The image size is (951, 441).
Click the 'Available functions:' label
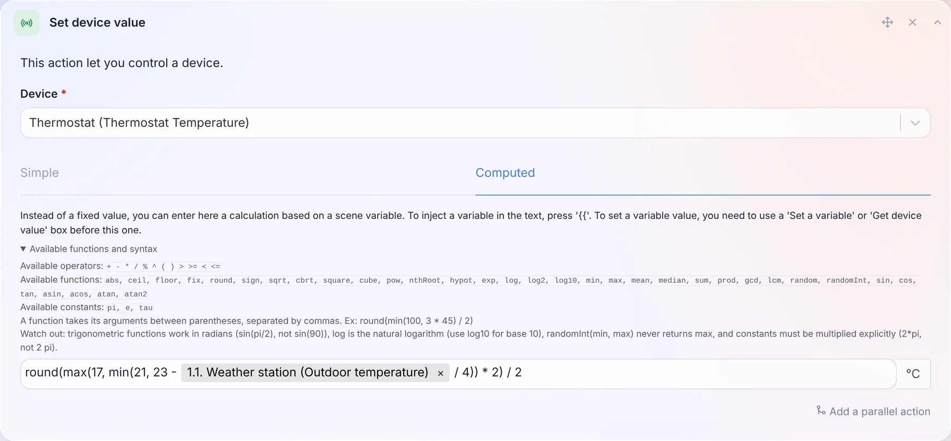tap(61, 280)
